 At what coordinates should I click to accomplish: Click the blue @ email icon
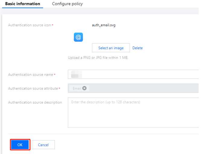coord(78,37)
